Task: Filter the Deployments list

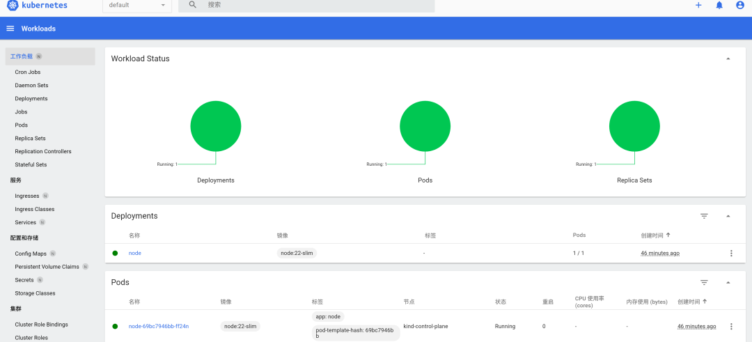Action: [704, 216]
